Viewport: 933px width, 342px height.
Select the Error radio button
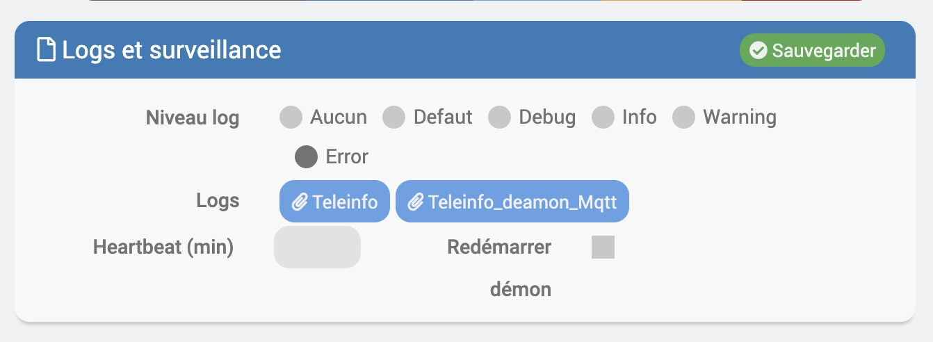click(306, 157)
